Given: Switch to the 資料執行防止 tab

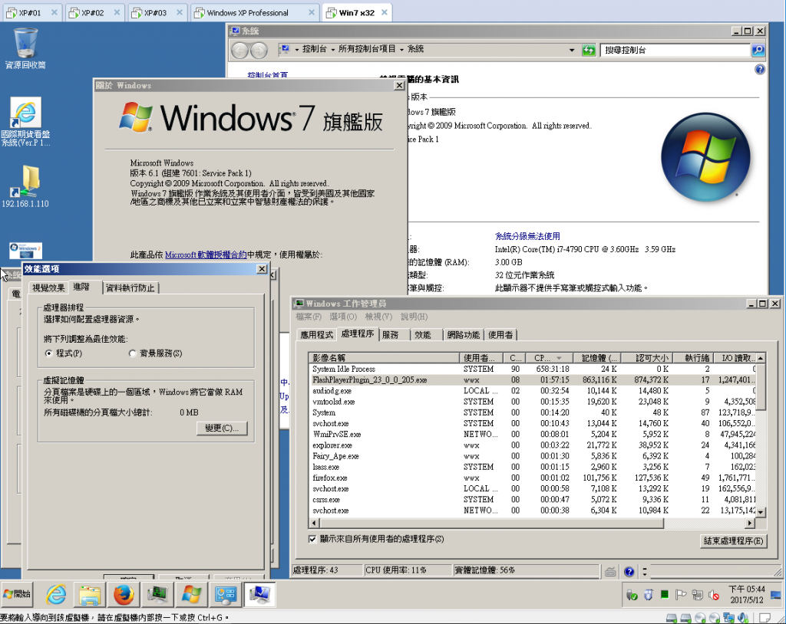Looking at the screenshot, I should (130, 287).
